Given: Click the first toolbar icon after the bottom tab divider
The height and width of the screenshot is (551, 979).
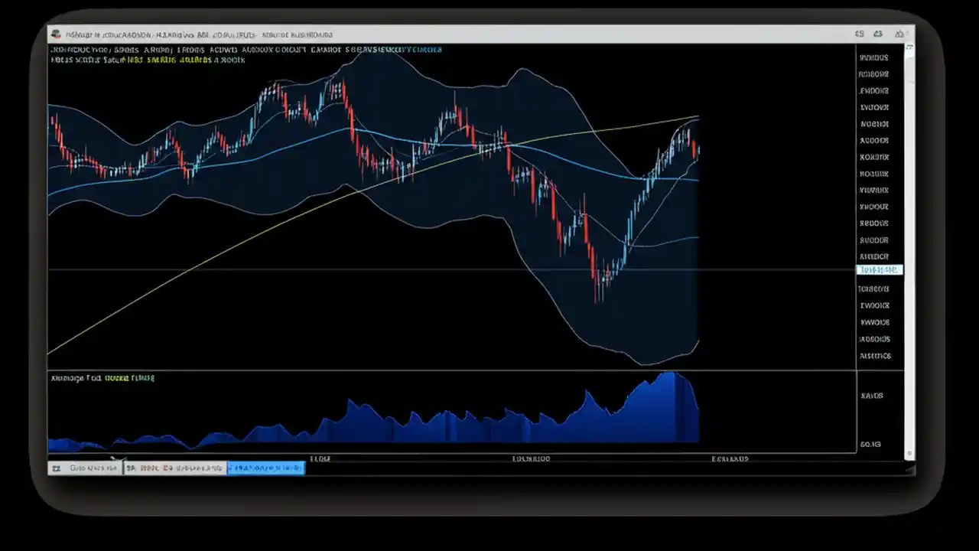Looking at the screenshot, I should (x=130, y=468).
